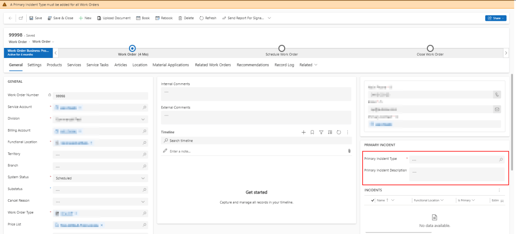The image size is (516, 234).
Task: Attach a file using the paperclip icon
Action: 349,151
